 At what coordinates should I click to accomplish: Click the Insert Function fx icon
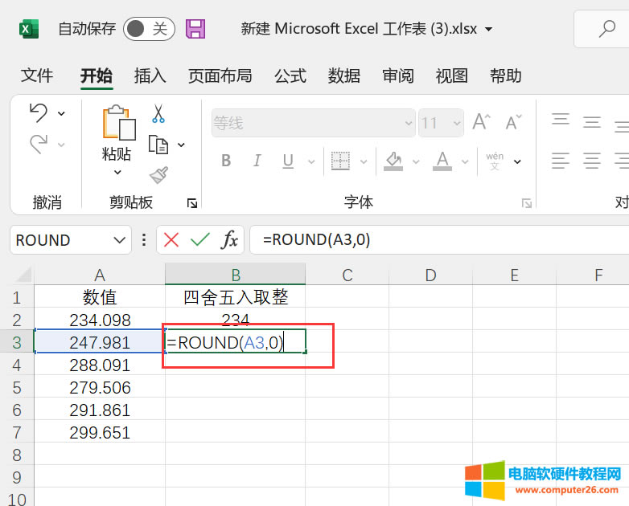[230, 239]
